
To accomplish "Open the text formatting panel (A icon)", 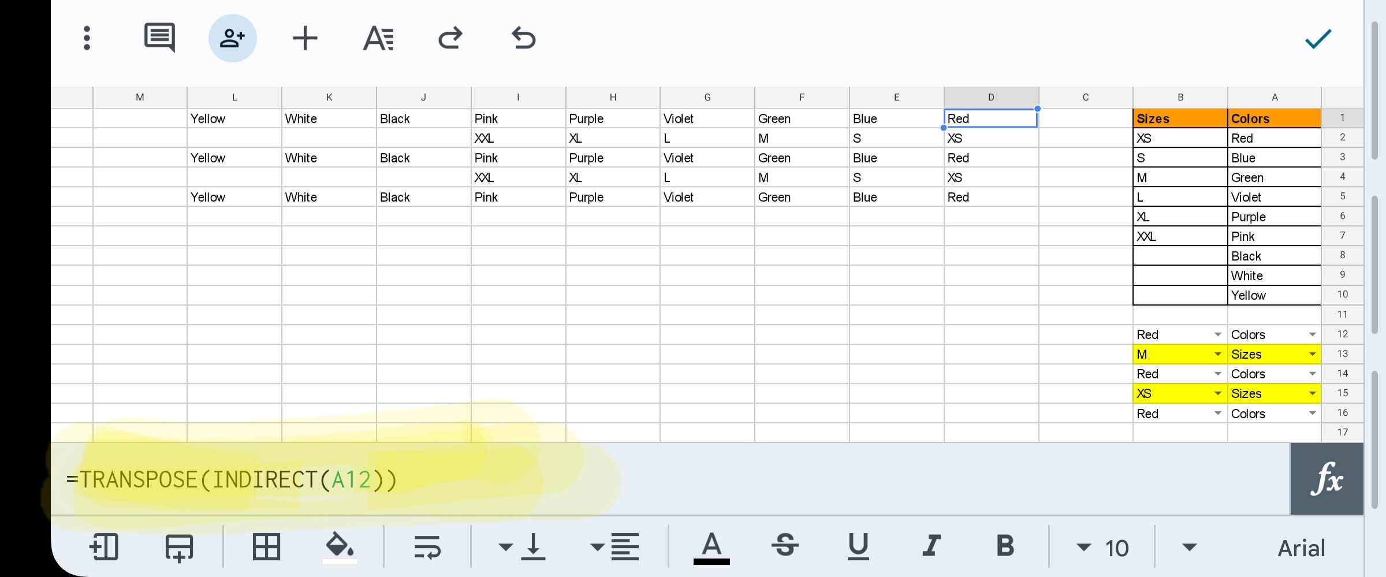I will [x=378, y=38].
